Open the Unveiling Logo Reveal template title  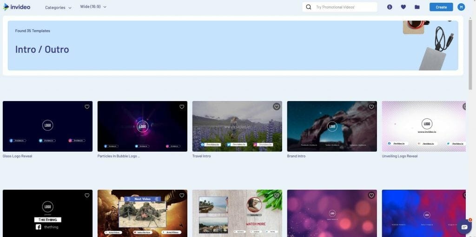(x=399, y=156)
